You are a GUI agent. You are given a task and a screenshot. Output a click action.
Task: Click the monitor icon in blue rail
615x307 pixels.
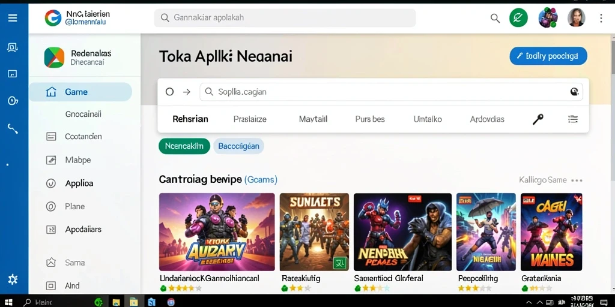pos(13,48)
